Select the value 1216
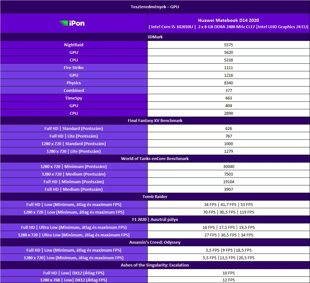 coord(228,75)
